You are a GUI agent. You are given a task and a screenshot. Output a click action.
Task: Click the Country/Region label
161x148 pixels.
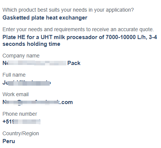click(21, 134)
